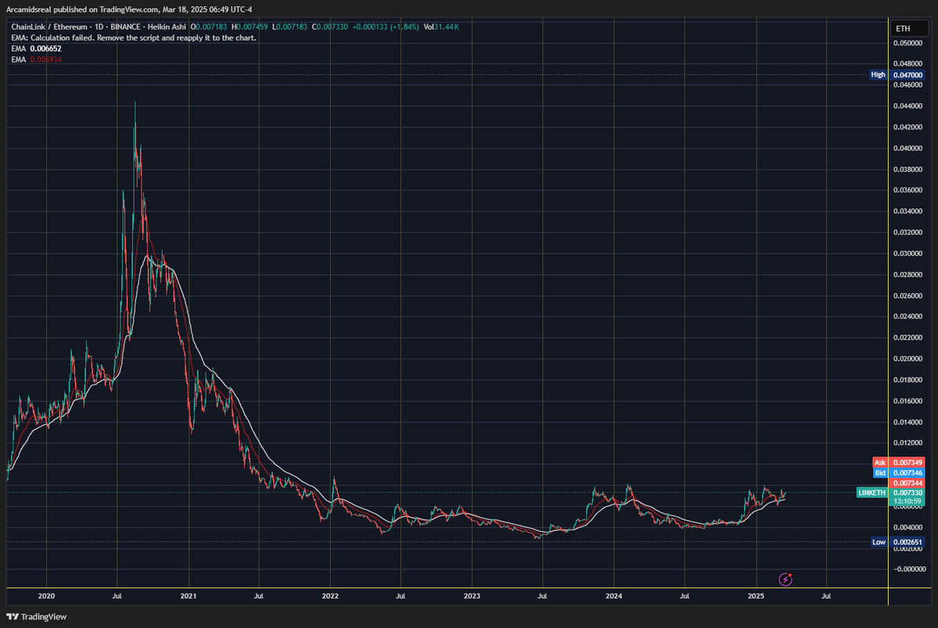Click the 0.016000 price axis label

(x=910, y=401)
